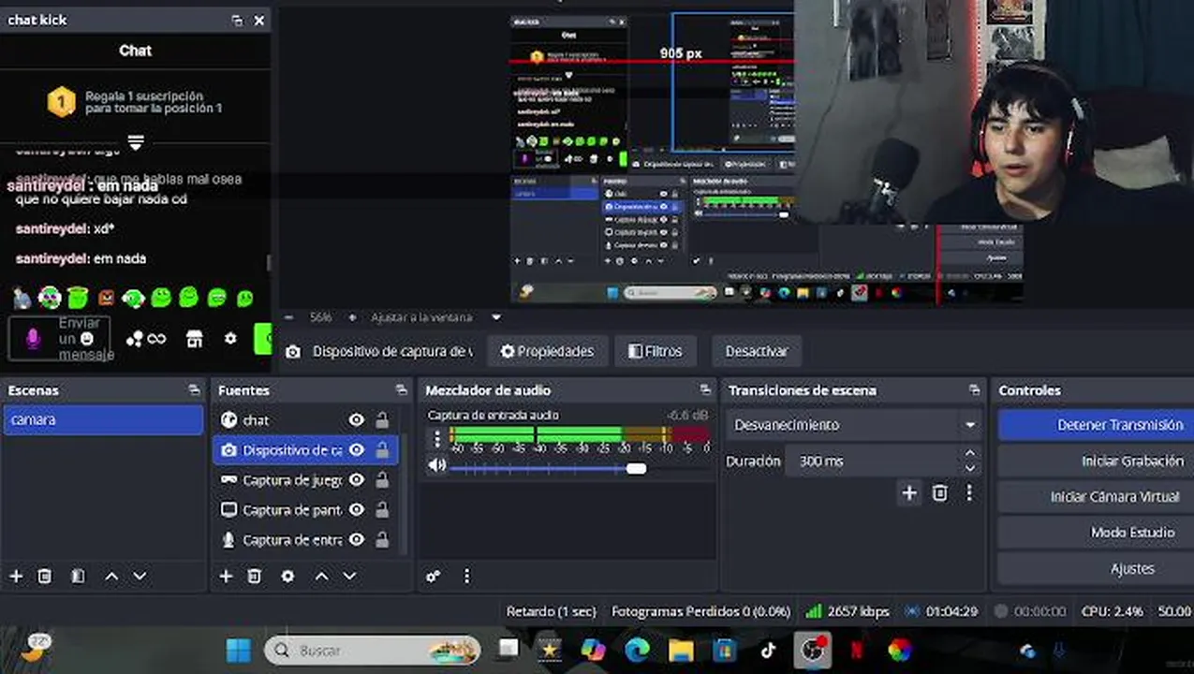1194x674 pixels.
Task: Click Detener Transmisión
Action: [1096, 425]
